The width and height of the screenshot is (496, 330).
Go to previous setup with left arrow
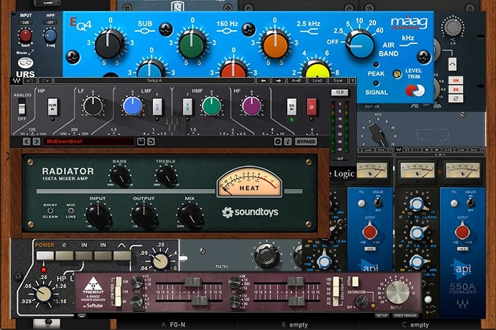click(x=263, y=81)
